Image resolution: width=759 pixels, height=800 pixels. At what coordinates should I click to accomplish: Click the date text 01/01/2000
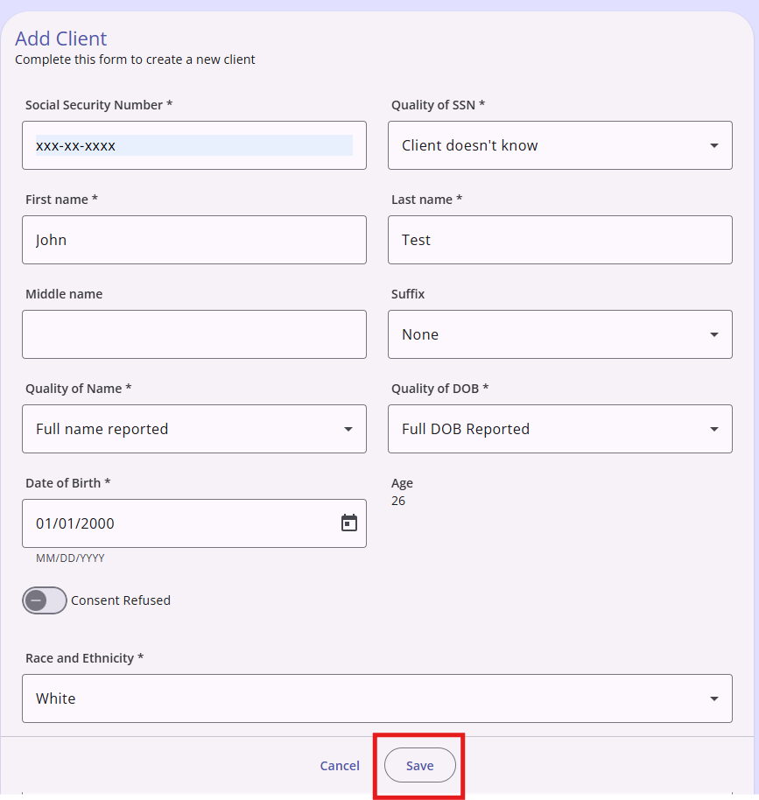(75, 523)
